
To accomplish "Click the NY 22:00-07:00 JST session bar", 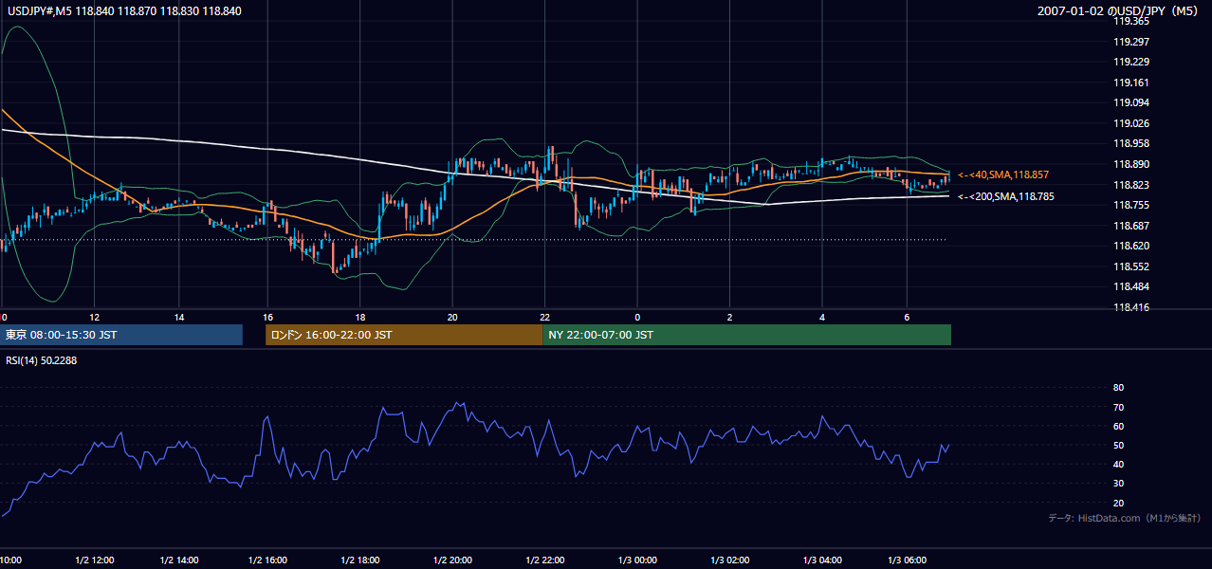I will (x=746, y=335).
